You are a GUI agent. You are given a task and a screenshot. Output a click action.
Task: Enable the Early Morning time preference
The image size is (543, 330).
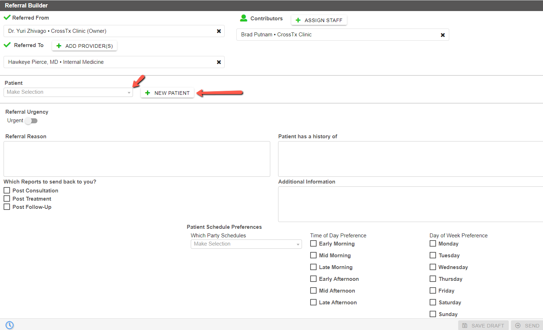pyautogui.click(x=313, y=243)
